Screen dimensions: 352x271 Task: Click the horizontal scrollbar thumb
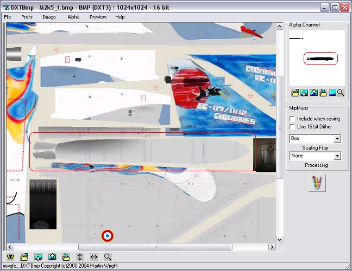pyautogui.click(x=155, y=247)
